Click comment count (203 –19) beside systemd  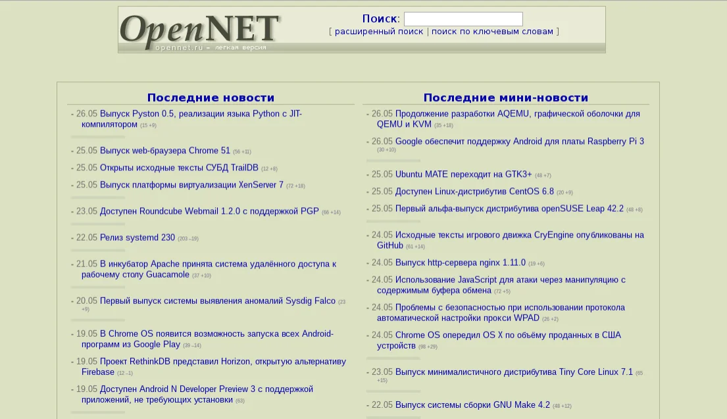click(188, 239)
